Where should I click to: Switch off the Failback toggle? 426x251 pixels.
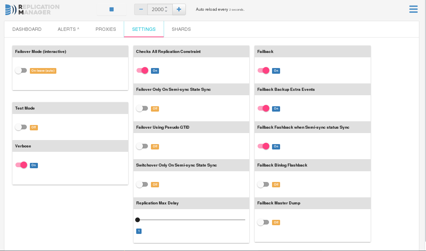tap(263, 70)
